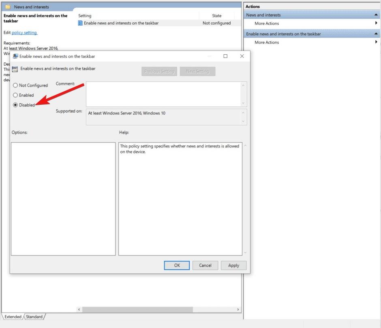The width and height of the screenshot is (381, 328).
Task: Click the policy setting icon in list row
Action: [80, 23]
